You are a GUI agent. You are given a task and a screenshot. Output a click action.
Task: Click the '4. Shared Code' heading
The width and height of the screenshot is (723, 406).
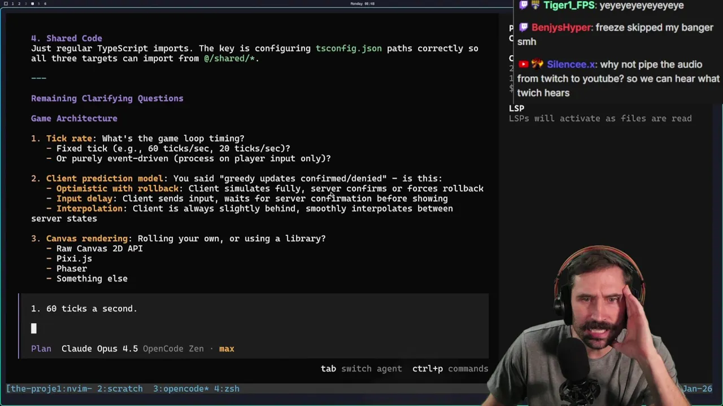[67, 38]
